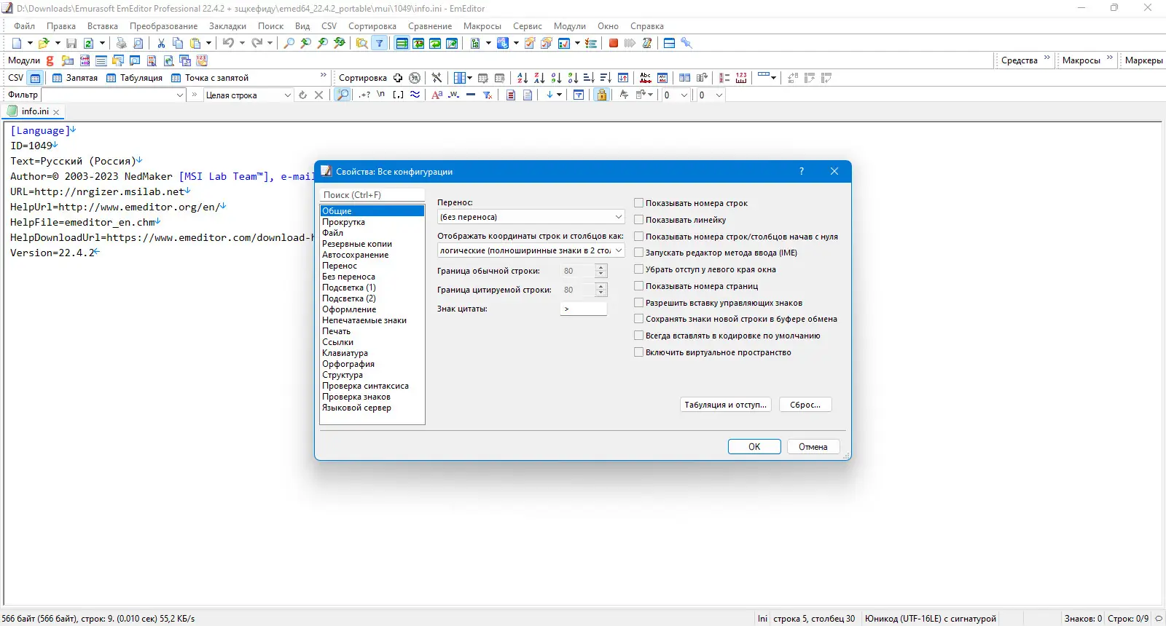
Task: Click the Copy icon in the toolbar
Action: [178, 43]
